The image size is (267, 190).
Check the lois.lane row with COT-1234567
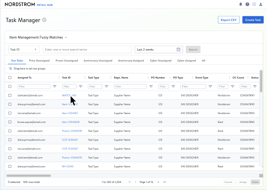(x=10, y=148)
